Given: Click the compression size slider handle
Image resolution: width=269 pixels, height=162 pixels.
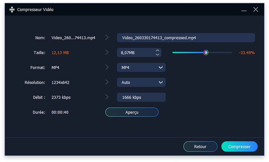Looking at the screenshot, I should pos(206,52).
